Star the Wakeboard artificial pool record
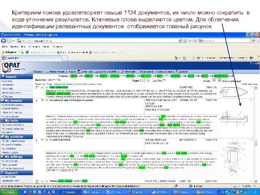The image size is (260, 195). (x=251, y=100)
